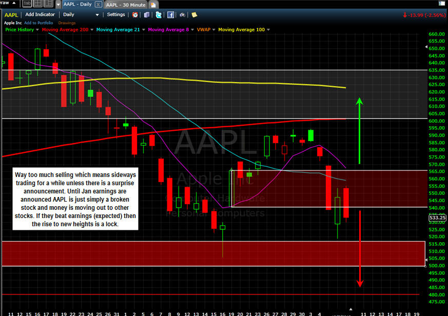Image resolution: width=448 pixels, height=316 pixels.
Task: Share chart via Facebook icon
Action: point(170,15)
